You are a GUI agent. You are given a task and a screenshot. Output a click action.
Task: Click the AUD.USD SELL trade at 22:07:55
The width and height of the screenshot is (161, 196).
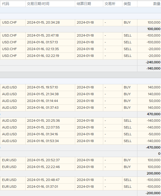pyautogui.click(x=80, y=128)
